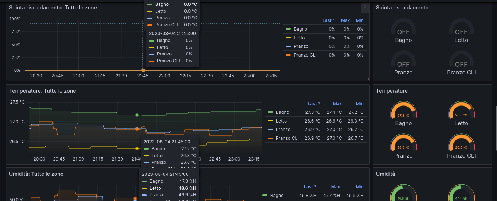
Task: Click the green Bagno color swatch in the temperature legend
Action: pos(270,112)
